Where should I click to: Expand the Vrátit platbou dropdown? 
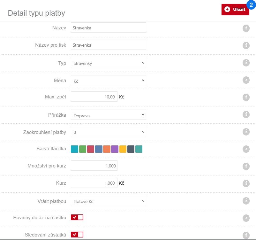pos(109,201)
